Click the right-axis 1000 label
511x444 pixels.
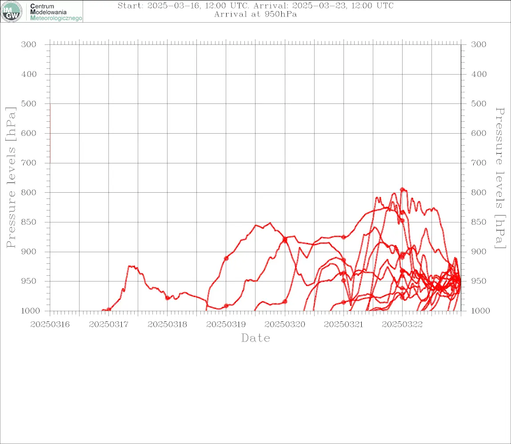click(481, 311)
